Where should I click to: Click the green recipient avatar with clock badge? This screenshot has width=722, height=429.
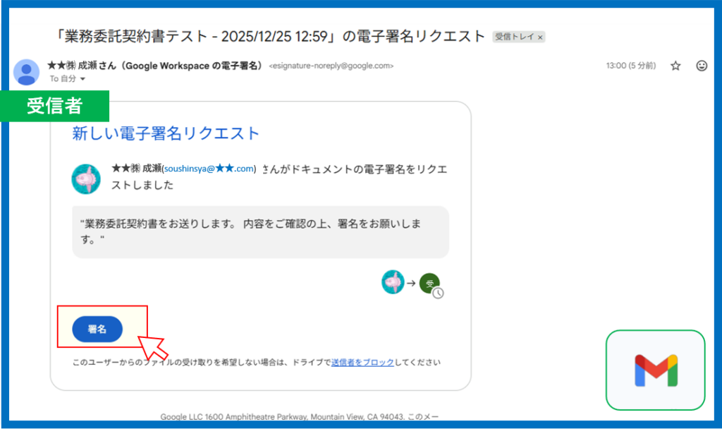(429, 283)
